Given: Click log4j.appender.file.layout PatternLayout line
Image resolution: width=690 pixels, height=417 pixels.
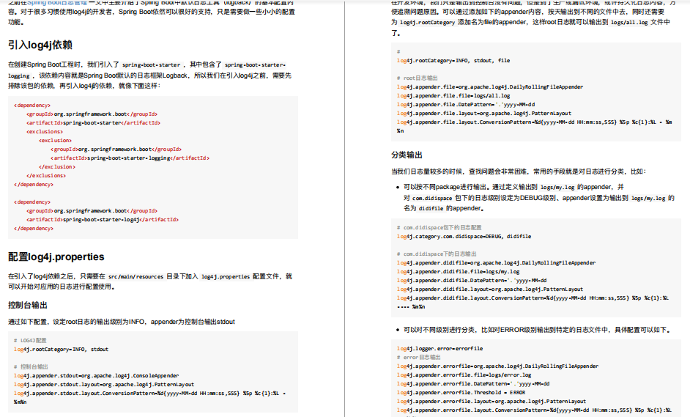Looking at the screenshot, I should (x=483, y=113).
